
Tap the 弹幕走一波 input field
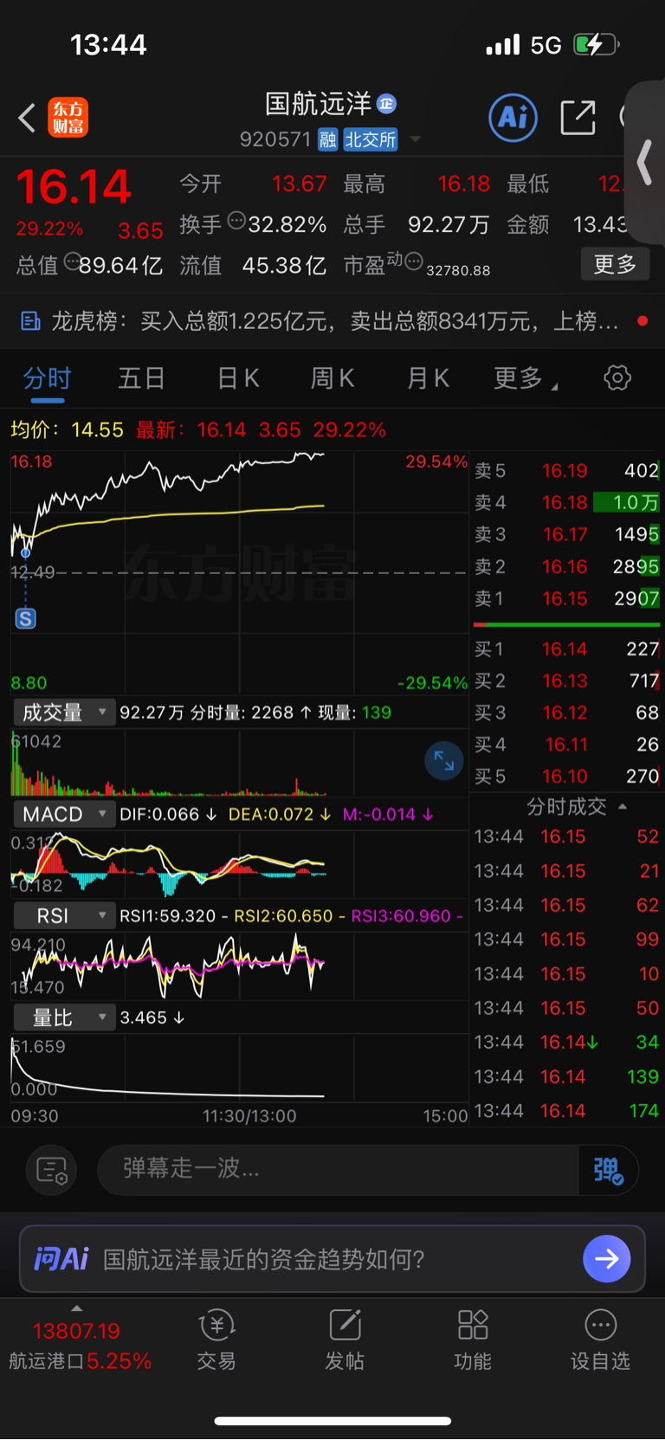tap(338, 1170)
